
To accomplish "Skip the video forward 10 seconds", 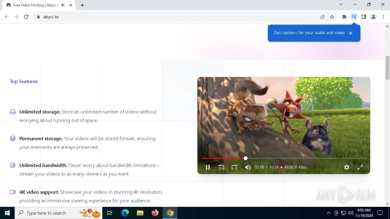I will pyautogui.click(x=234, y=167).
